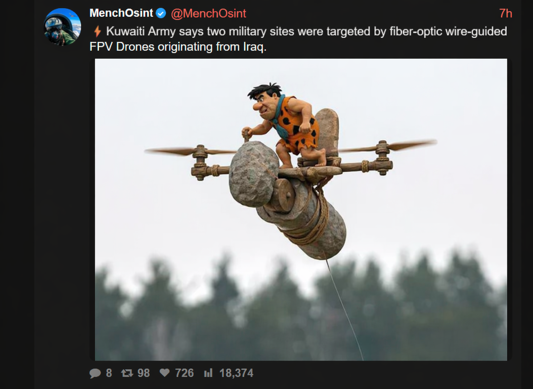
Task: Open the @MenchOsint handle link
Action: pyautogui.click(x=208, y=13)
